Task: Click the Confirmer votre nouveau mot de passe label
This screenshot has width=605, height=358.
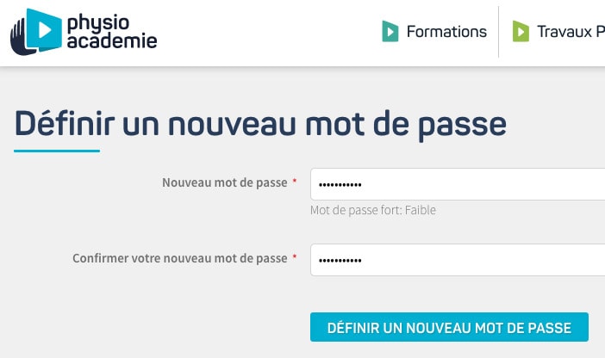Action: pyautogui.click(x=180, y=258)
